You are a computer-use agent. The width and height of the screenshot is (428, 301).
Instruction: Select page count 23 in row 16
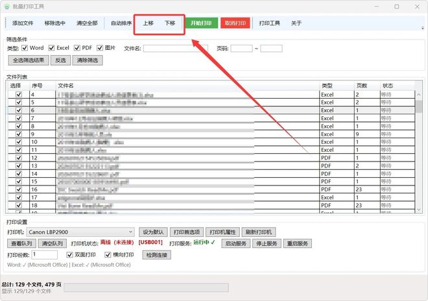click(367, 189)
